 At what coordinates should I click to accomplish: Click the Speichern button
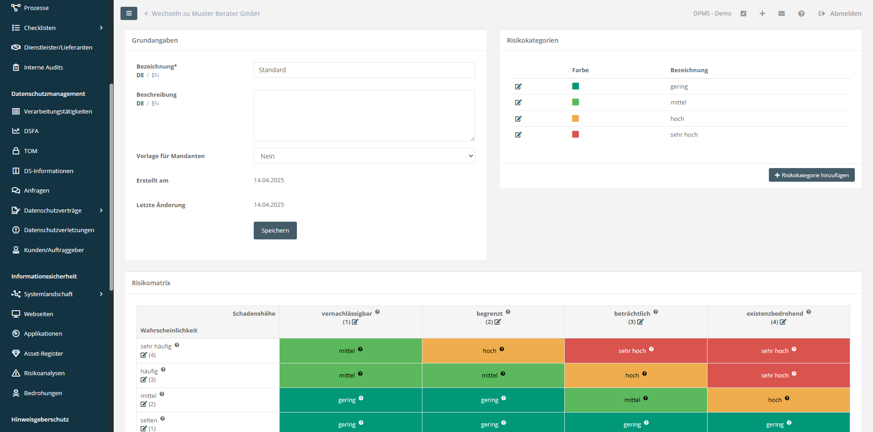pos(275,230)
